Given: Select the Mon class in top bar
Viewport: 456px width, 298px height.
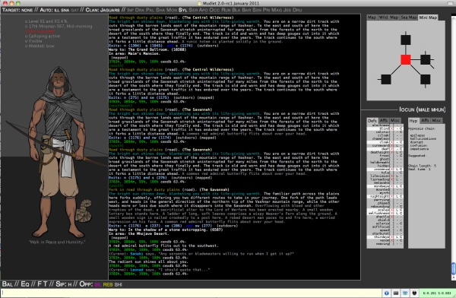Looking at the screenshot, I should [x=172, y=10].
